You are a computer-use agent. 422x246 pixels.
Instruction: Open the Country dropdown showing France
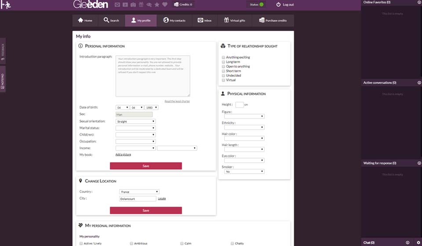(x=139, y=192)
